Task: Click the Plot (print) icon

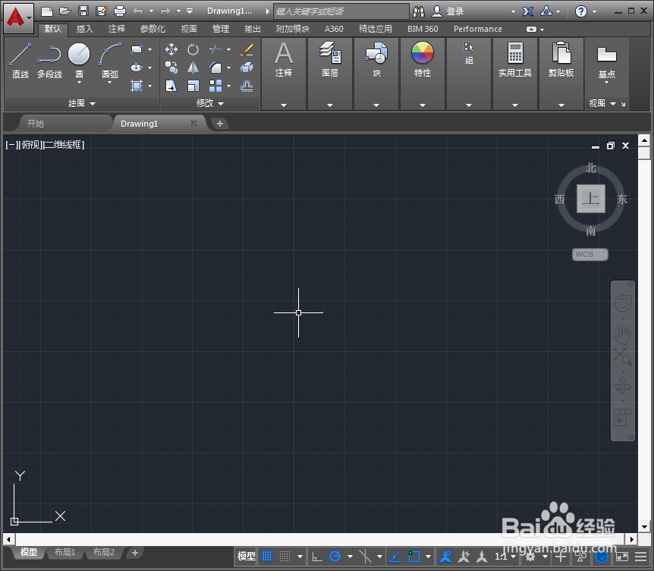Action: click(120, 11)
